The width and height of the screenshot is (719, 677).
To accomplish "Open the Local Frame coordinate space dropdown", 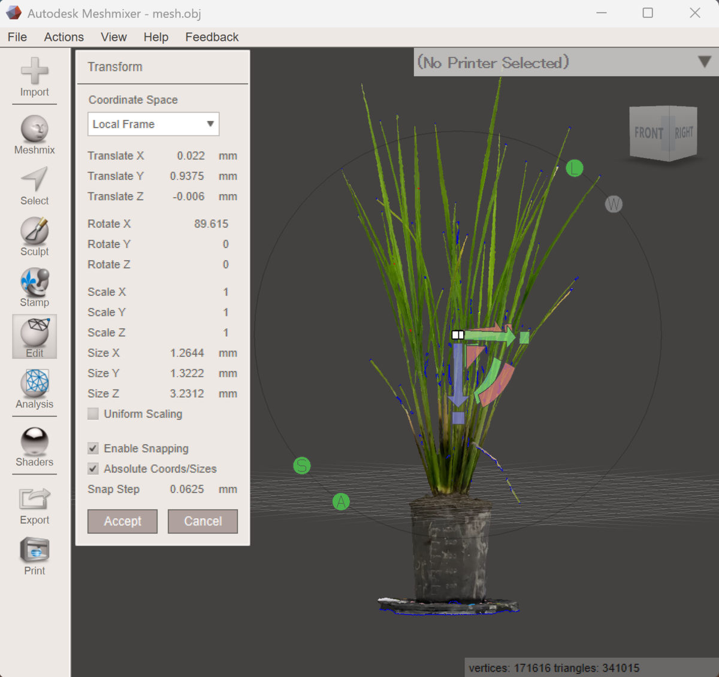I will click(x=153, y=124).
